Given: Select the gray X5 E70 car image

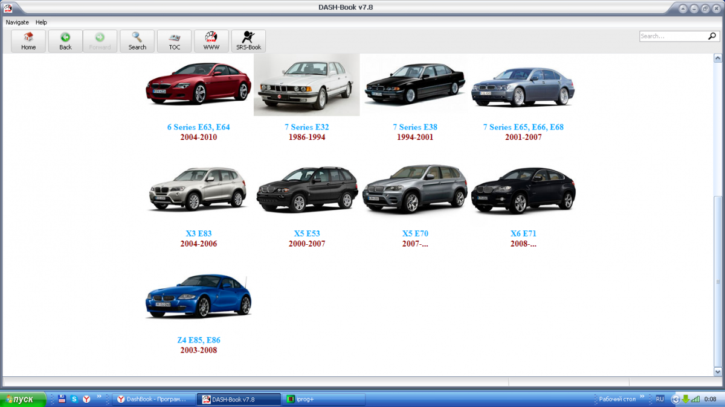Looking at the screenshot, I should 414,189.
